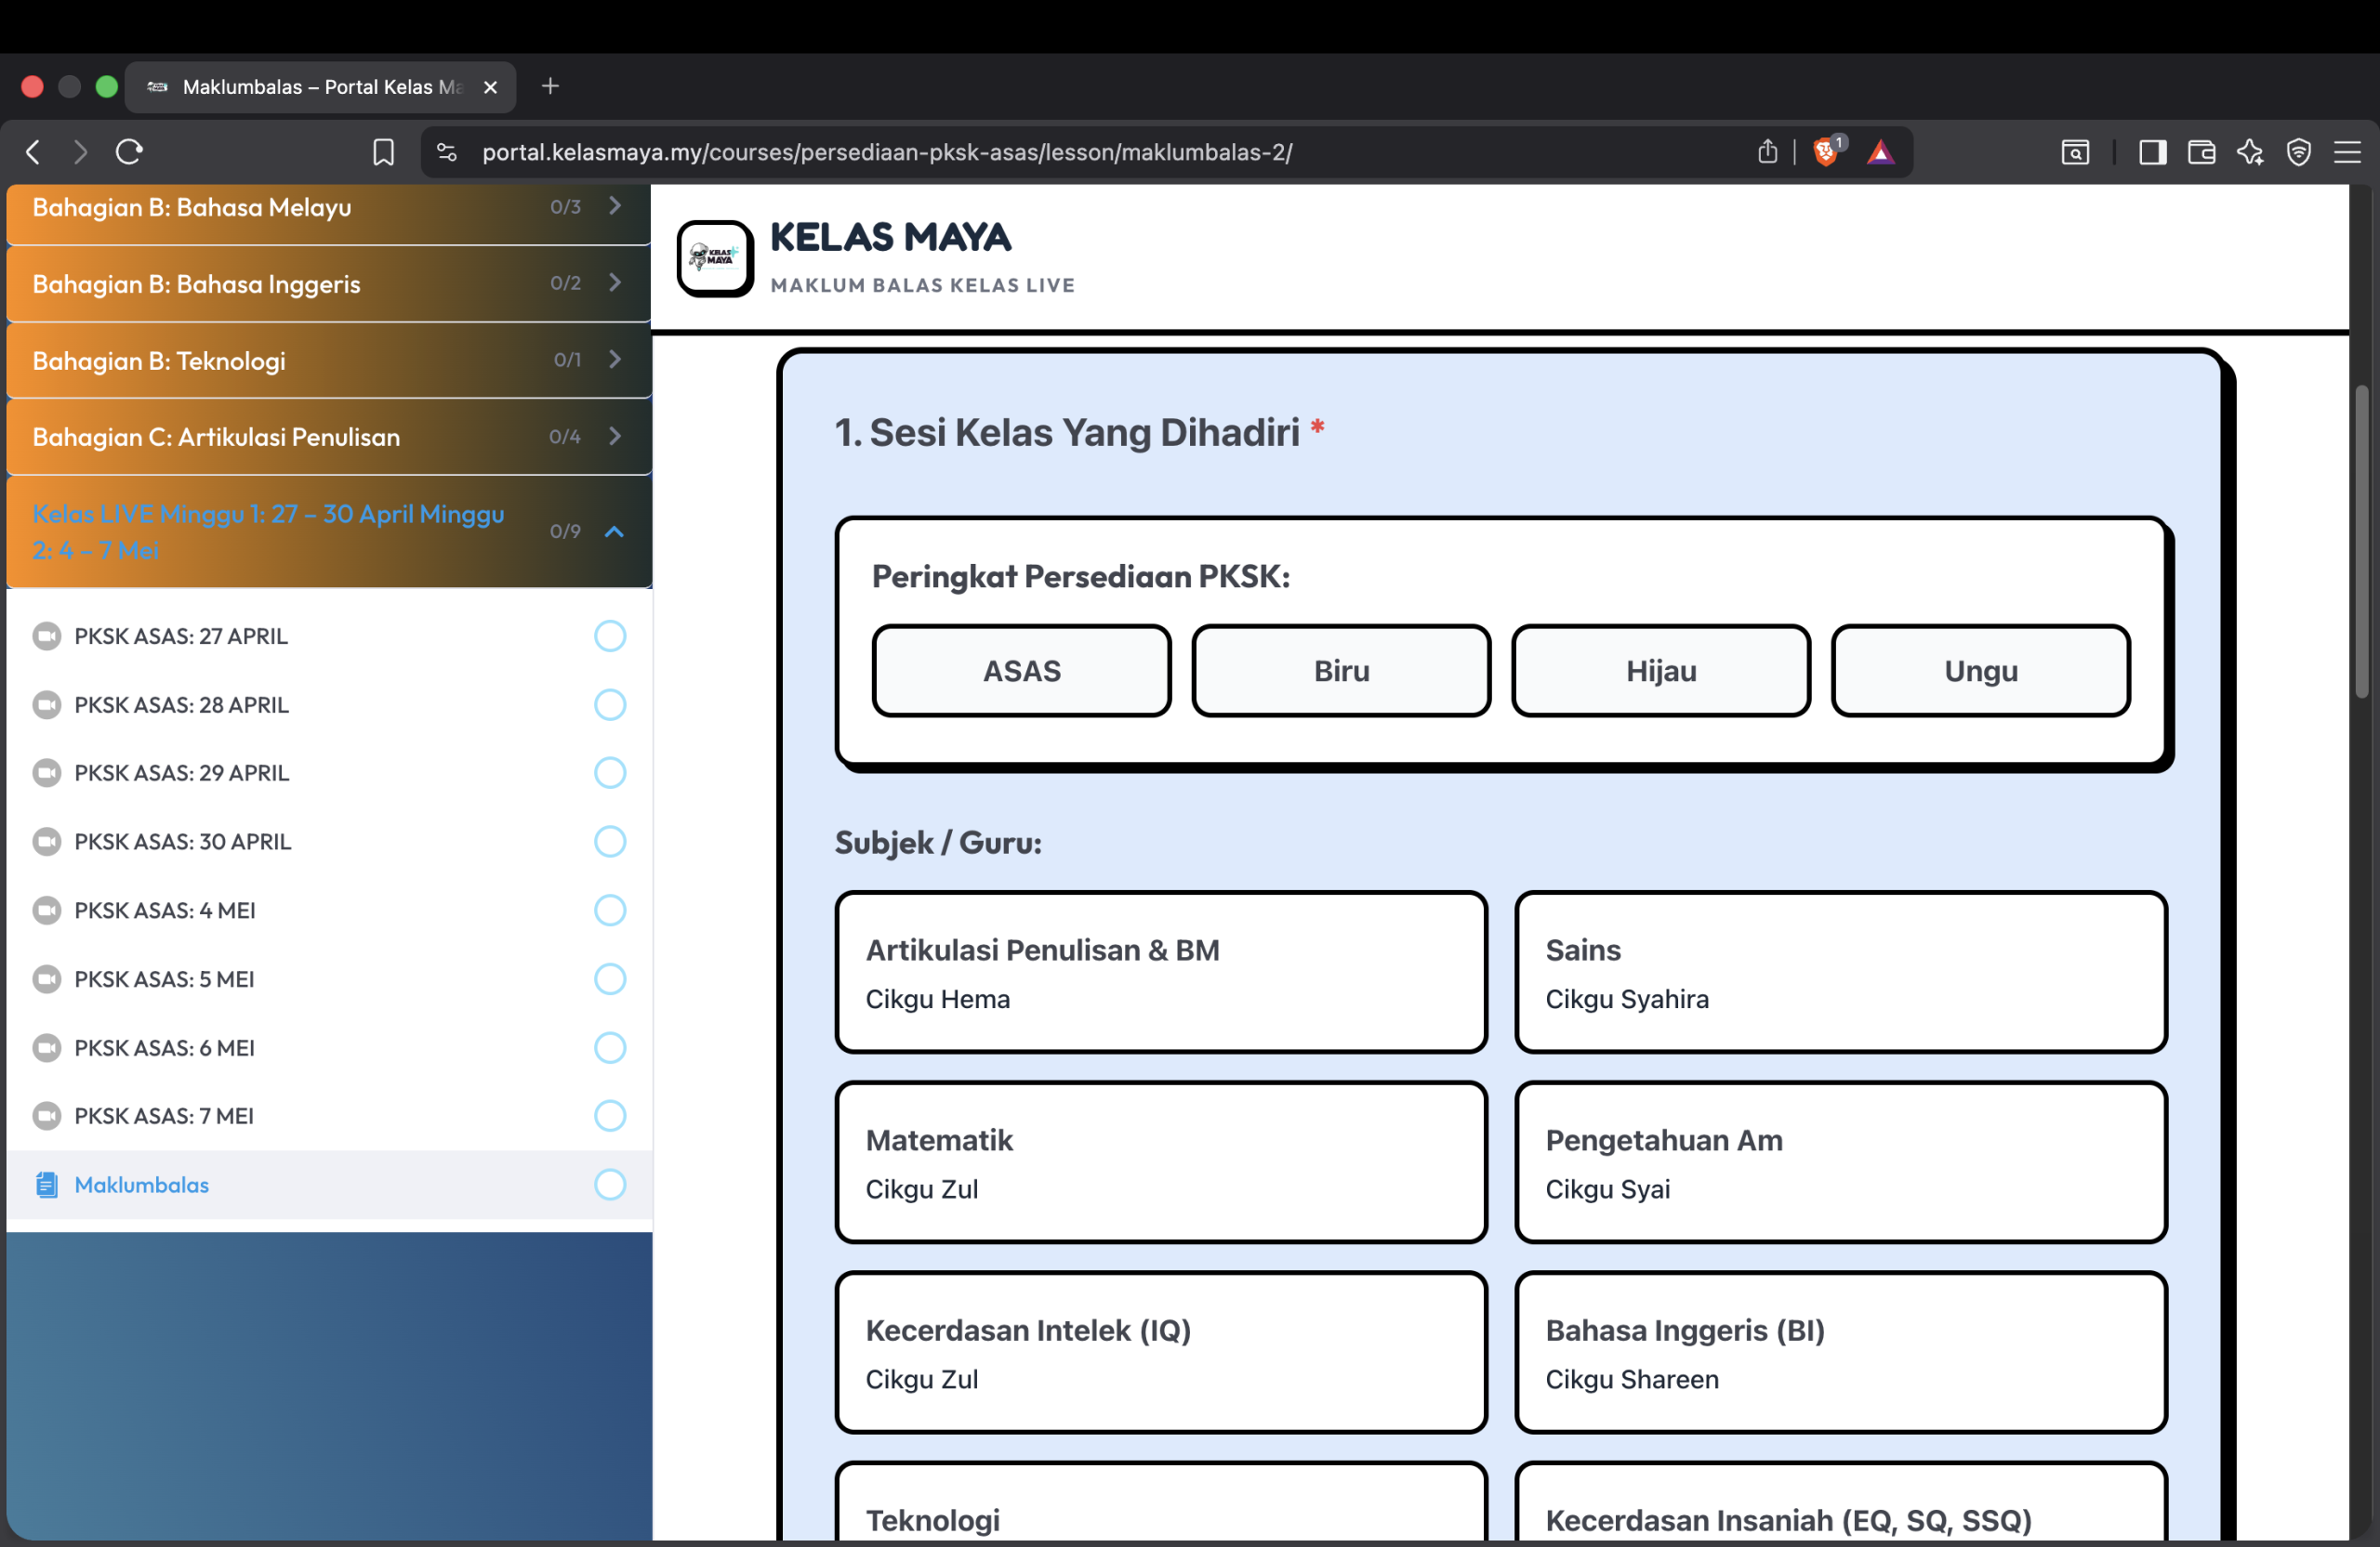Click the video icon beside PKSK ASAS: 28 APRIL

pyautogui.click(x=46, y=704)
